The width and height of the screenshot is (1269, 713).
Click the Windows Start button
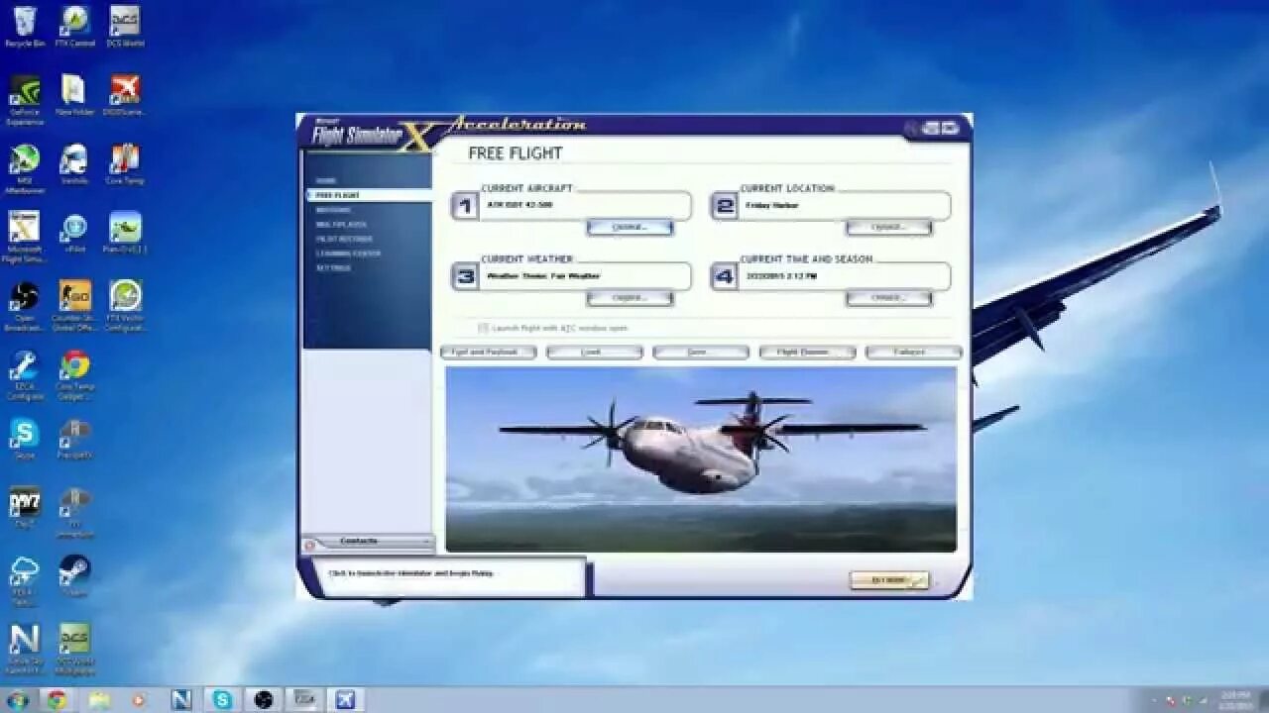click(x=18, y=700)
